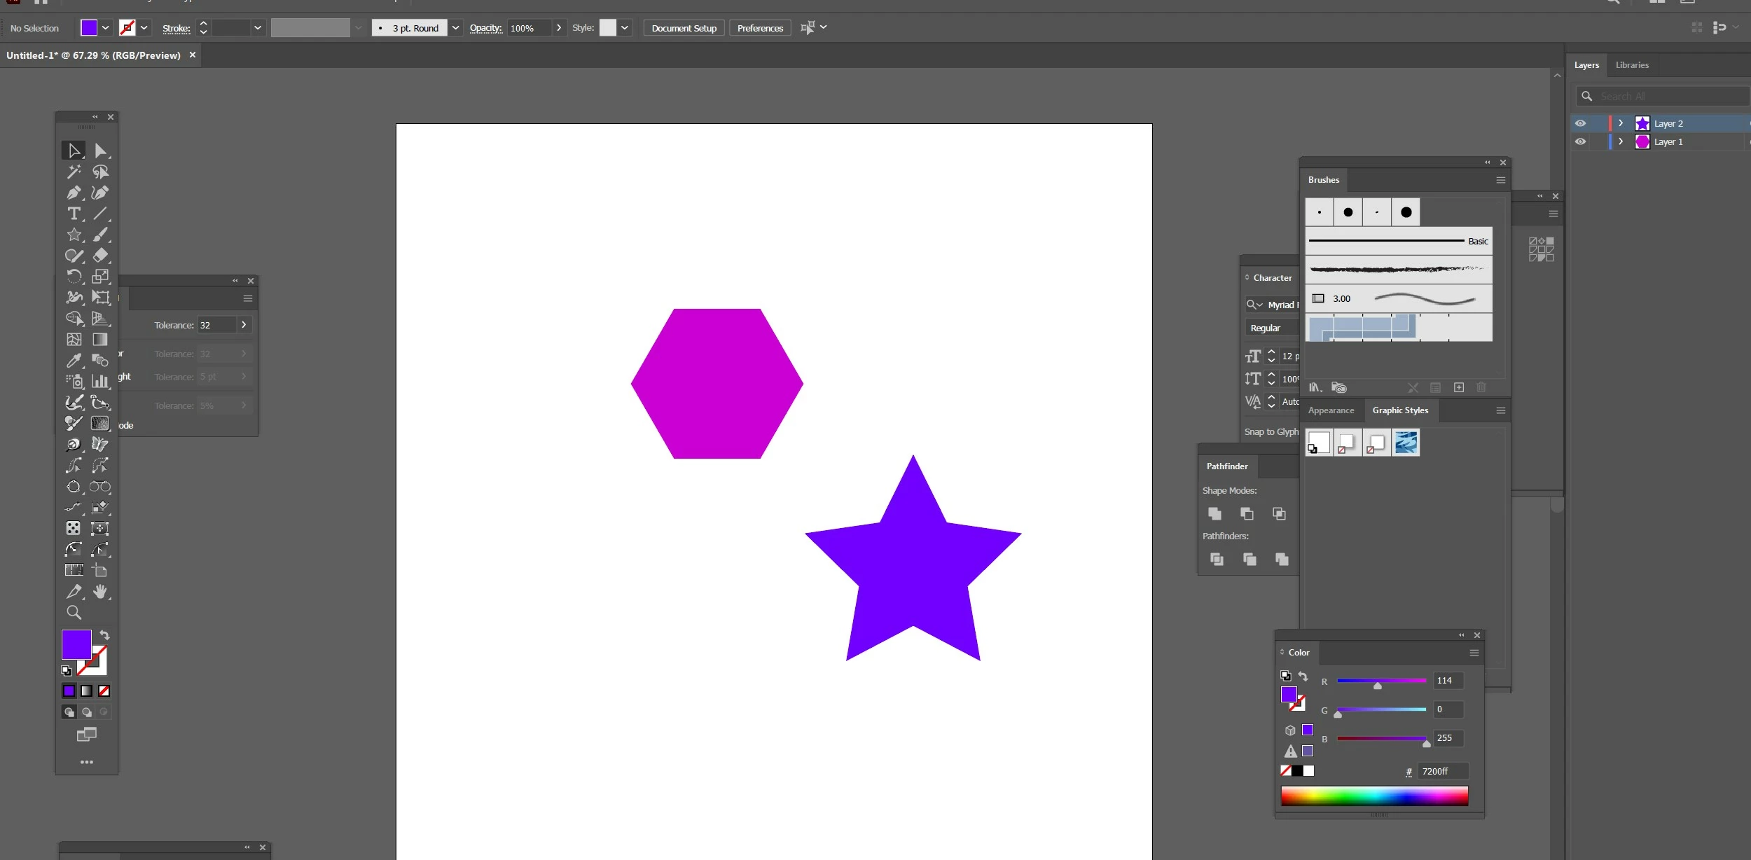This screenshot has height=860, width=1751.
Task: Activate the Zoom tool
Action: click(x=74, y=613)
